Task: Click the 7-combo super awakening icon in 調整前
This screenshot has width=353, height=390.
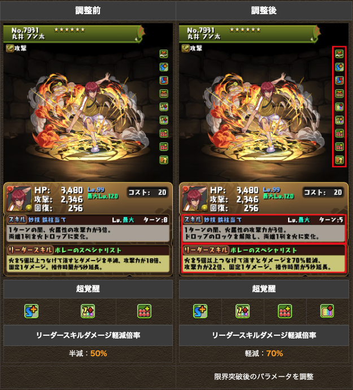Action: pyautogui.click(x=88, y=311)
